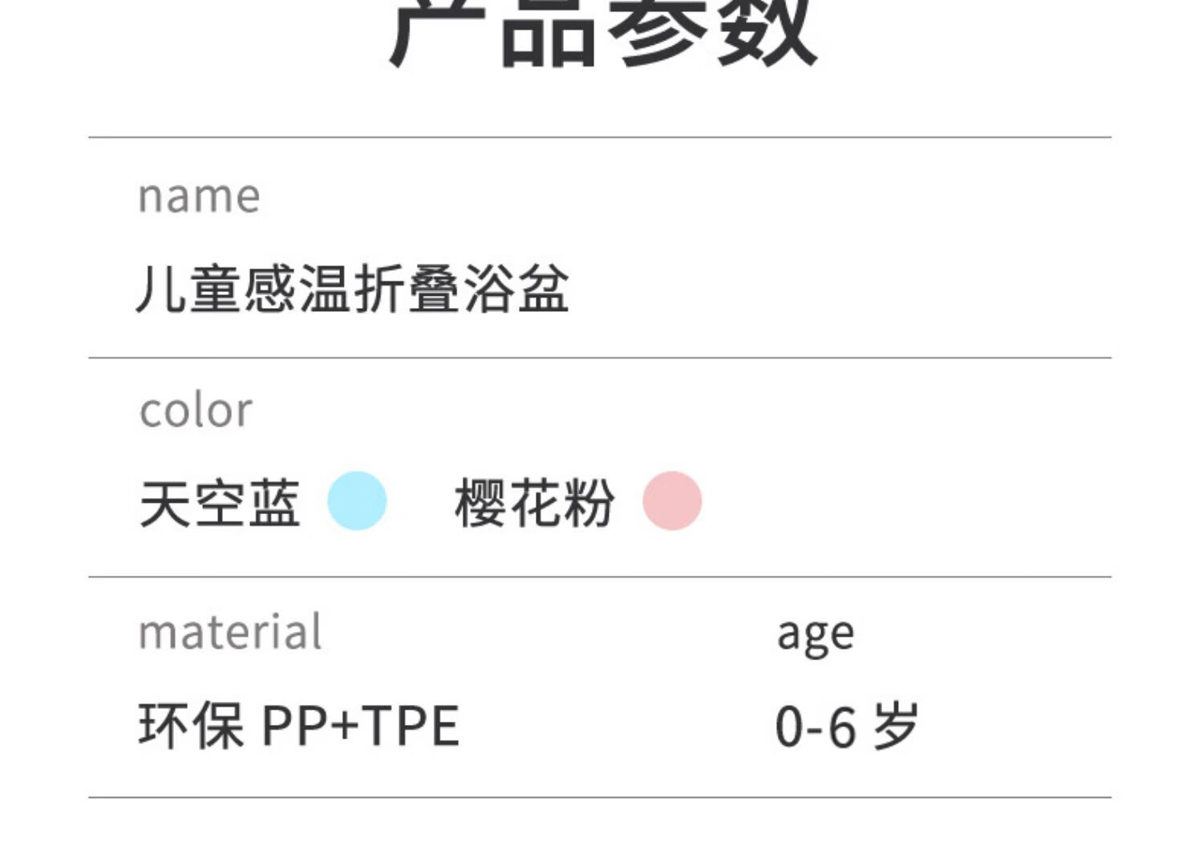Click the 'age' field label
The height and width of the screenshot is (850, 1203).
[x=816, y=636]
